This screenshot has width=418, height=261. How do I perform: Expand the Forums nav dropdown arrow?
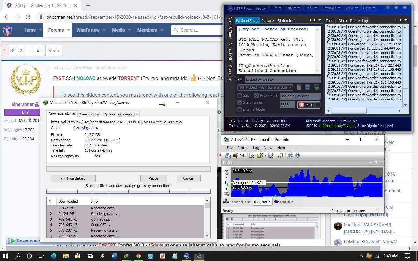[69, 30]
